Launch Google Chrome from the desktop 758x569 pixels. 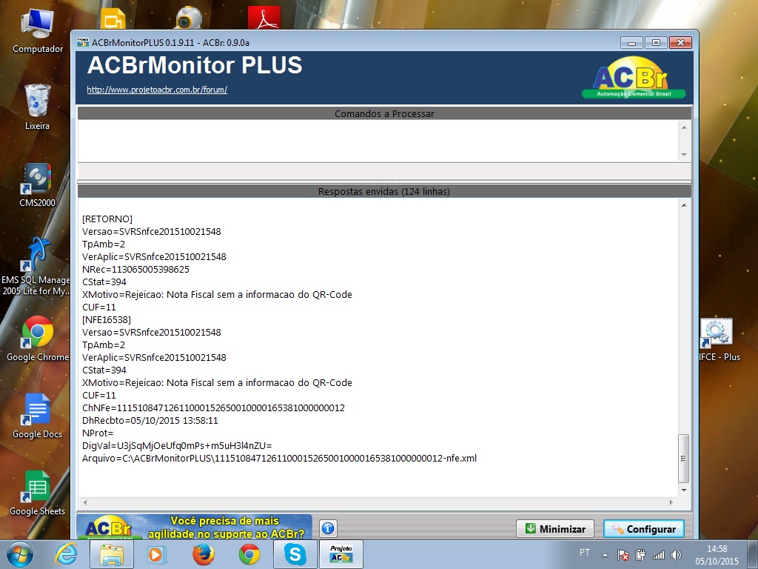click(x=37, y=339)
